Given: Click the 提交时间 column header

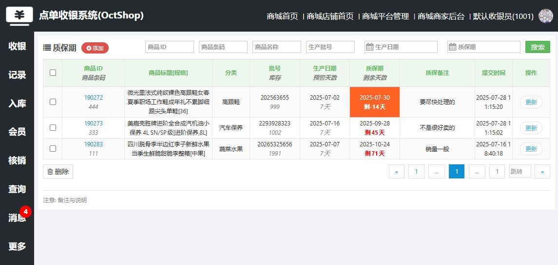Looking at the screenshot, I should [x=494, y=73].
